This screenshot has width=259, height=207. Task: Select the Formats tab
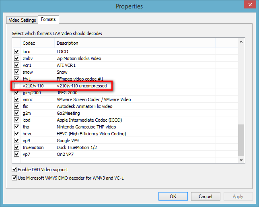tap(48, 19)
